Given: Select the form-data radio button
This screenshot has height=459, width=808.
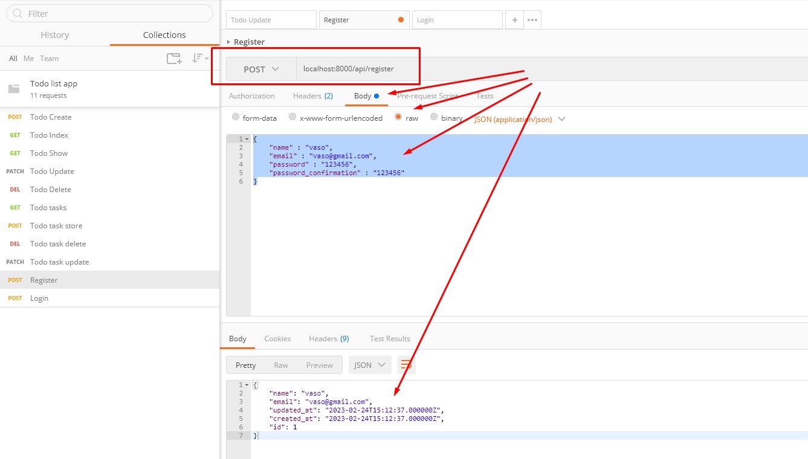Looking at the screenshot, I should (236, 118).
